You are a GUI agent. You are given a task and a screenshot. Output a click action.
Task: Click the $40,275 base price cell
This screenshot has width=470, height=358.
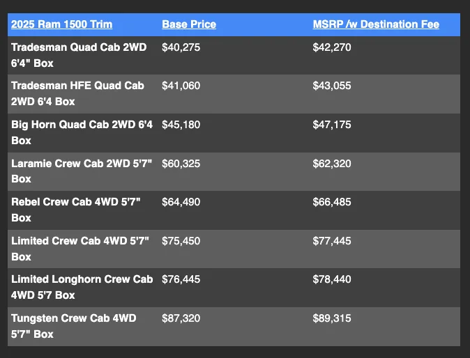(x=181, y=47)
